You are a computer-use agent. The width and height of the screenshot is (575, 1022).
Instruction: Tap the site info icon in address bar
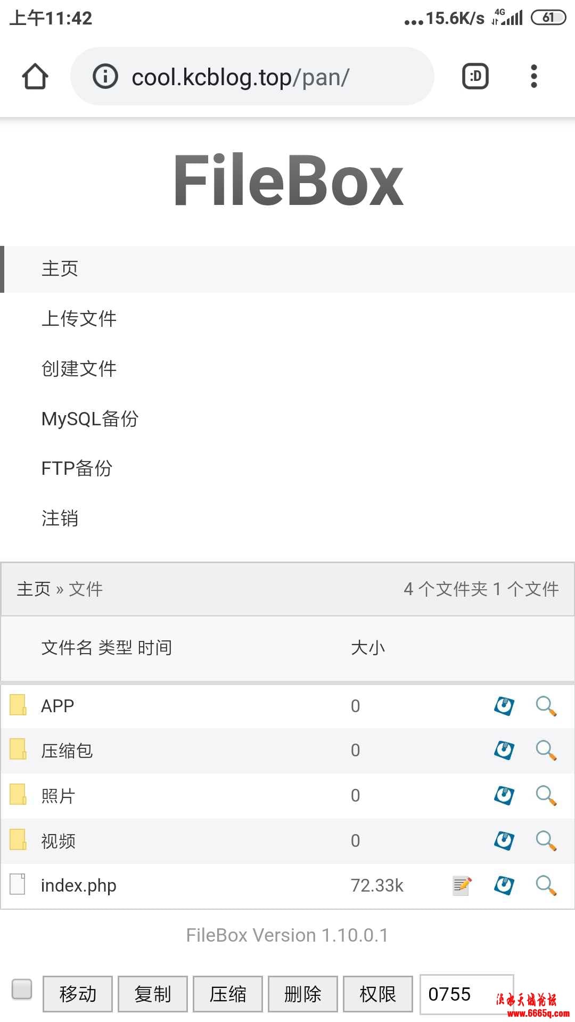point(105,76)
